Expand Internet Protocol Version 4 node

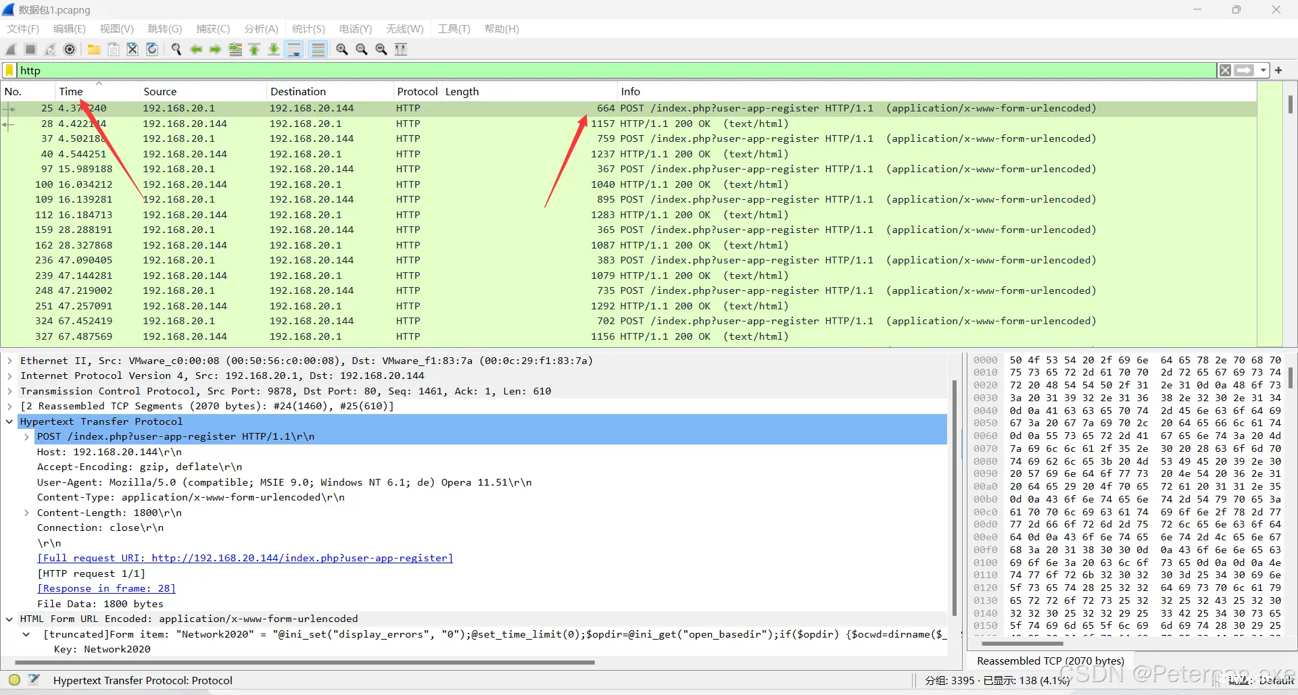tap(9, 376)
